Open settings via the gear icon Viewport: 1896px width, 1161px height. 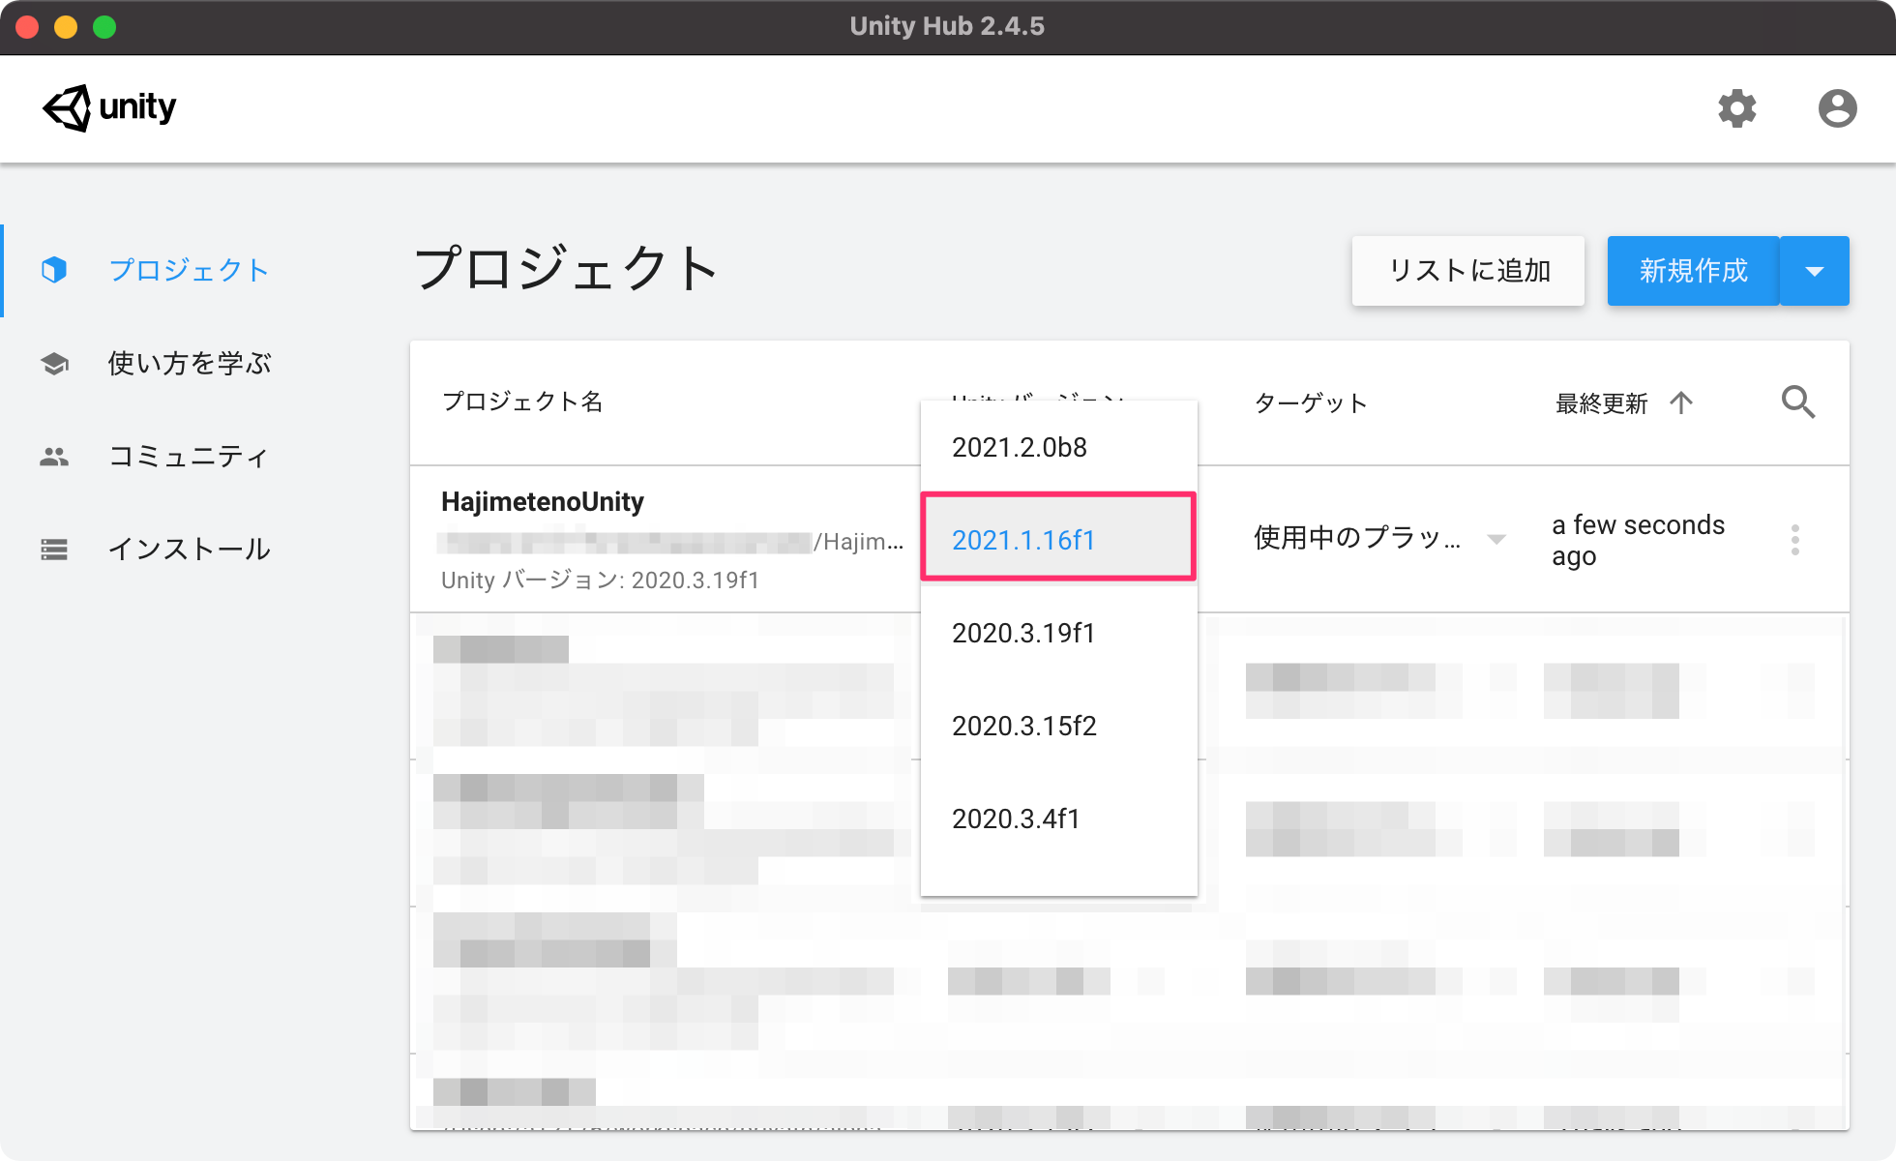[x=1737, y=108]
